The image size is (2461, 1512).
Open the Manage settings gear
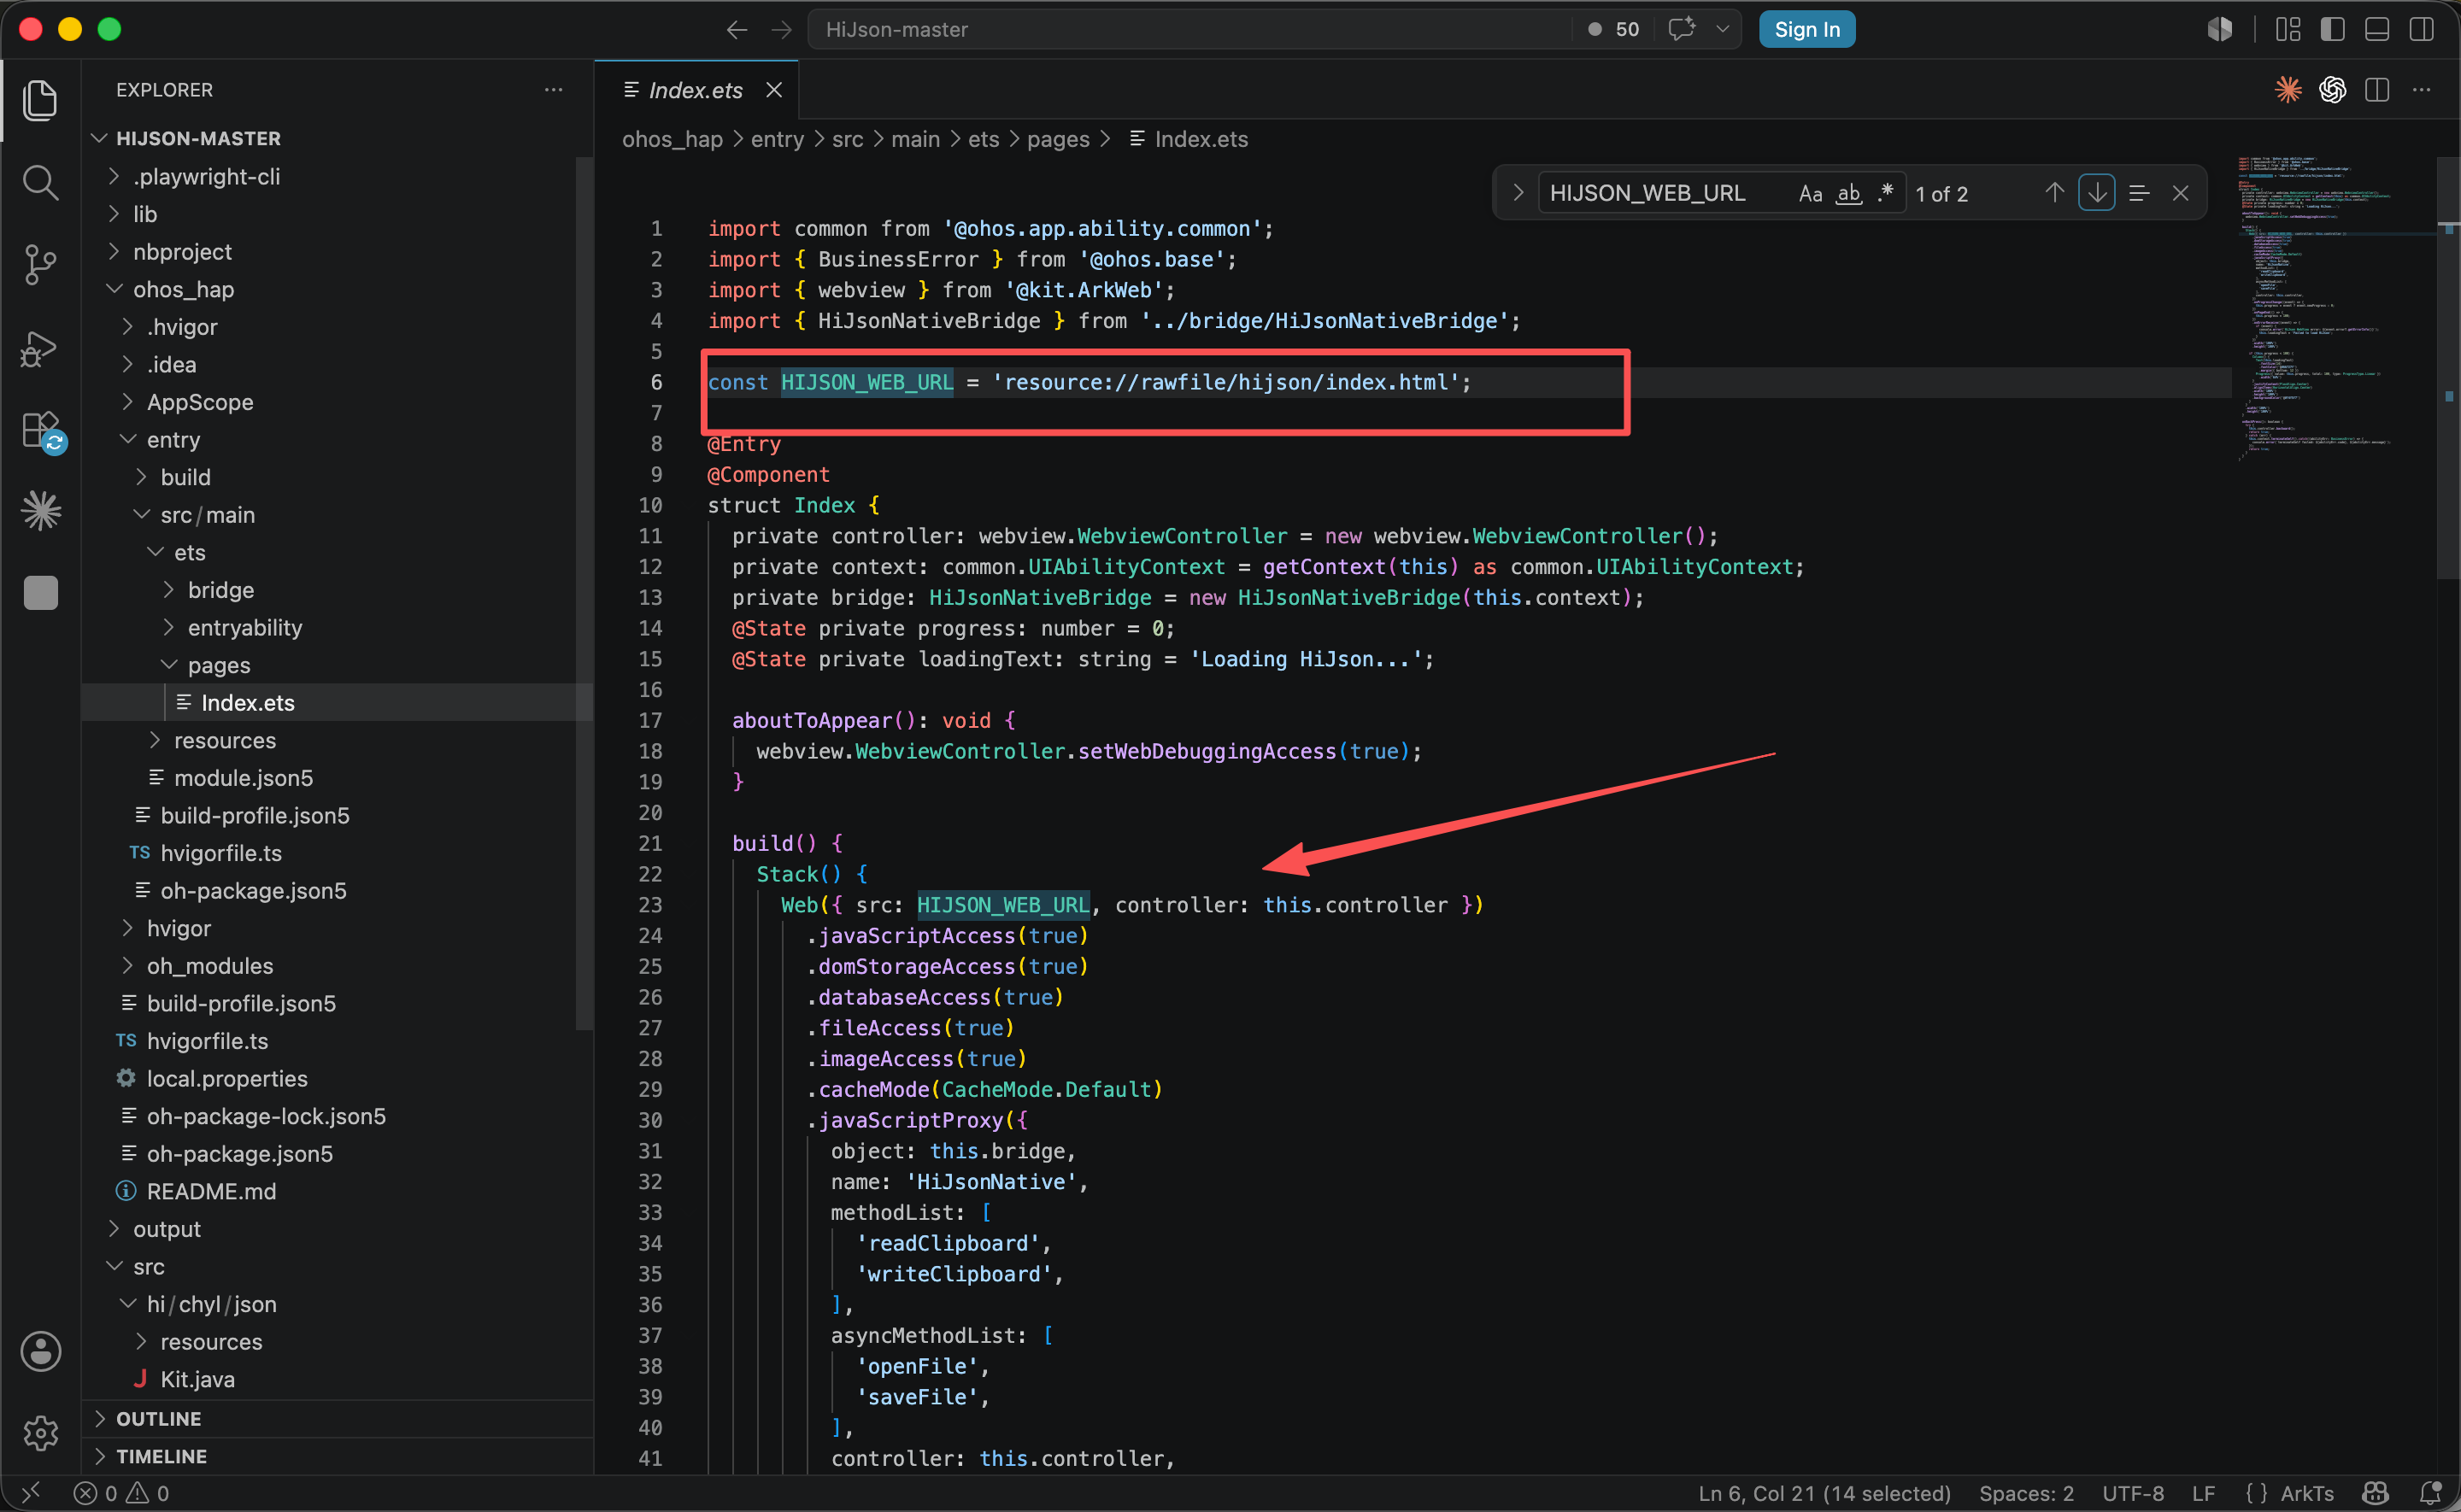[40, 1433]
